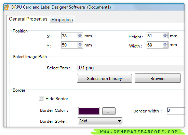The height and width of the screenshot is (135, 188).
Task: Switch to the Properties tab
Action: 62,19
